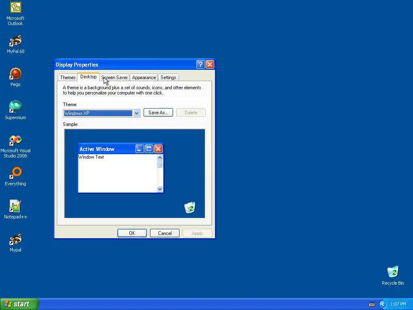Click the 'Theme:' label
The height and width of the screenshot is (310, 413).
pos(70,105)
